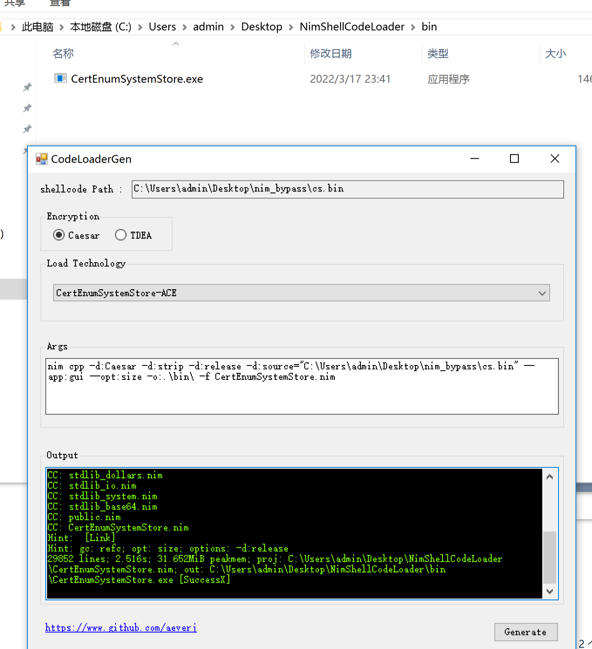This screenshot has height=649, width=592.
Task: Expand breadcrumb chevron after NimShellCodeLoader
Action: click(x=413, y=27)
